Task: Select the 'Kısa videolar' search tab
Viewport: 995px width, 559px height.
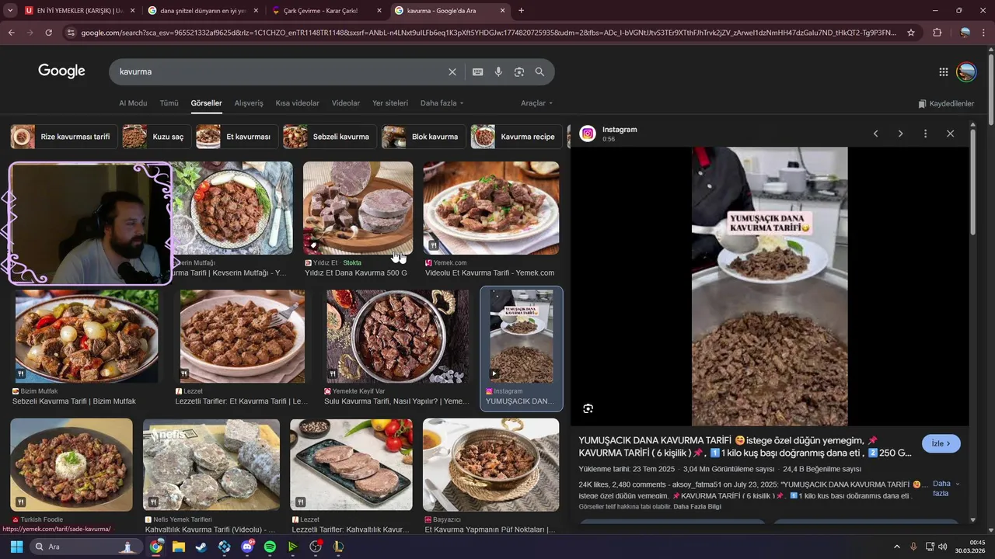Action: (297, 103)
